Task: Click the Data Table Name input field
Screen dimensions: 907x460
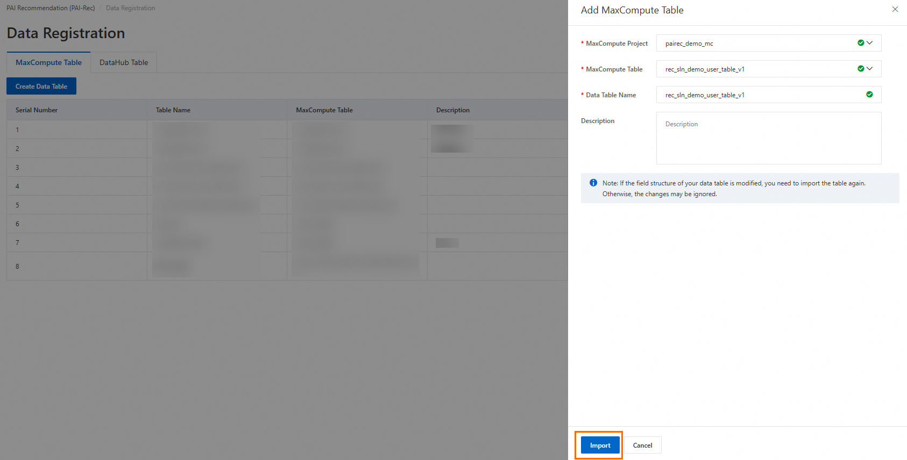Action: pyautogui.click(x=769, y=95)
